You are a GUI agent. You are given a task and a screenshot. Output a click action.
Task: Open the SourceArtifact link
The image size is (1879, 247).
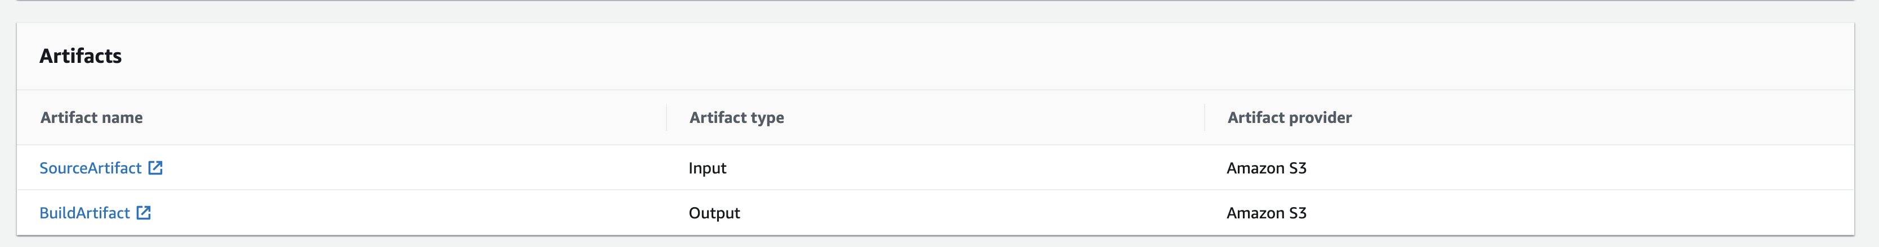pos(91,168)
